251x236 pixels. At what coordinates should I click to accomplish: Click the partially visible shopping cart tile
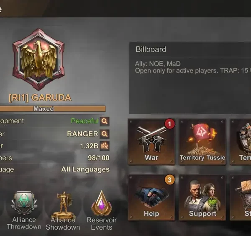[241, 198]
